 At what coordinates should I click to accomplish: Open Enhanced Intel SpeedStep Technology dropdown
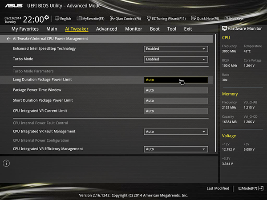[176, 49]
